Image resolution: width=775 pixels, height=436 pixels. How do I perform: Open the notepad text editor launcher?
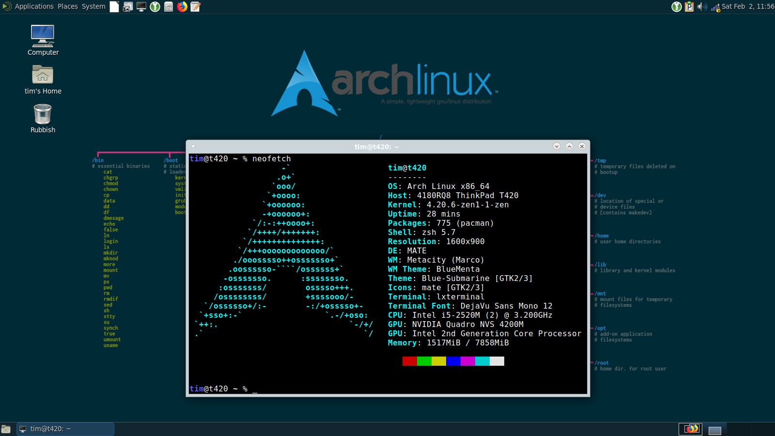click(x=196, y=6)
